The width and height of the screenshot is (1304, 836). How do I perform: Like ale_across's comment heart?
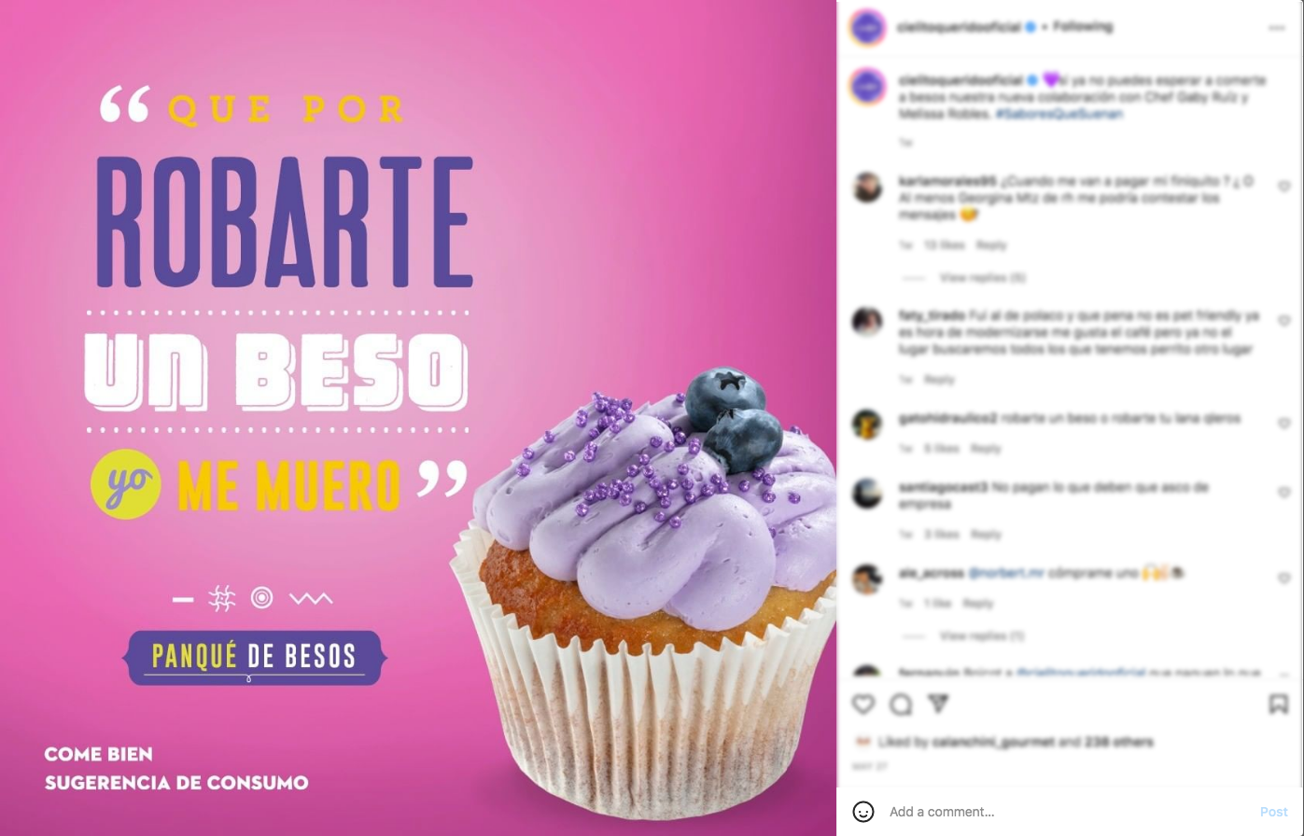pyautogui.click(x=1283, y=578)
